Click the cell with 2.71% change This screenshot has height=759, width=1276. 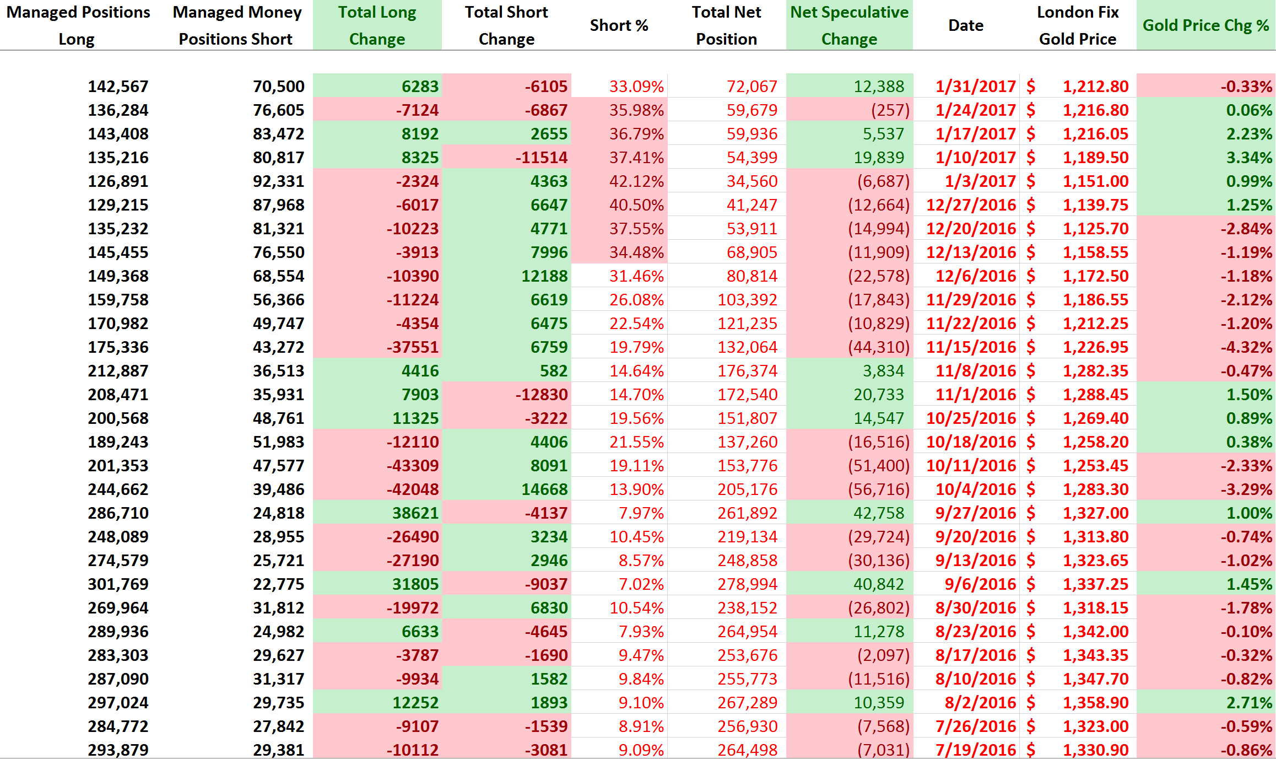[1206, 702]
